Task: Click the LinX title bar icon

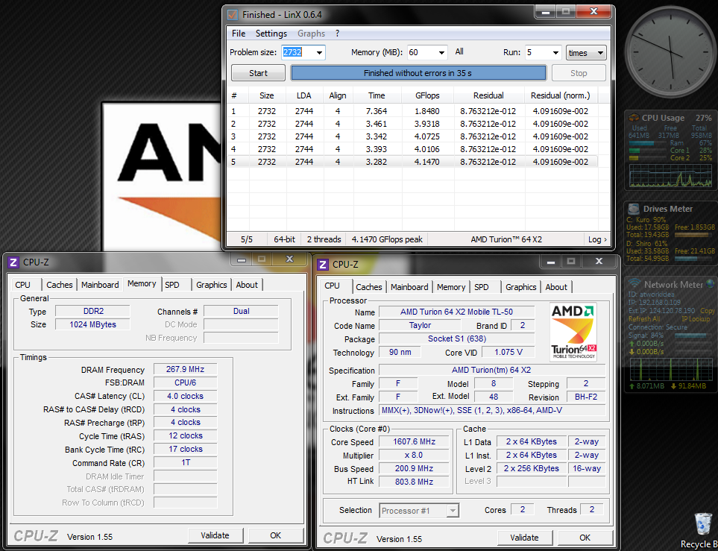Action: click(233, 14)
